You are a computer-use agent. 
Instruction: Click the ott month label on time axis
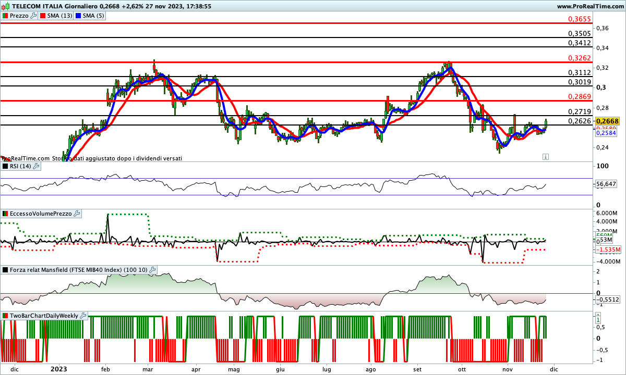pos(462,369)
